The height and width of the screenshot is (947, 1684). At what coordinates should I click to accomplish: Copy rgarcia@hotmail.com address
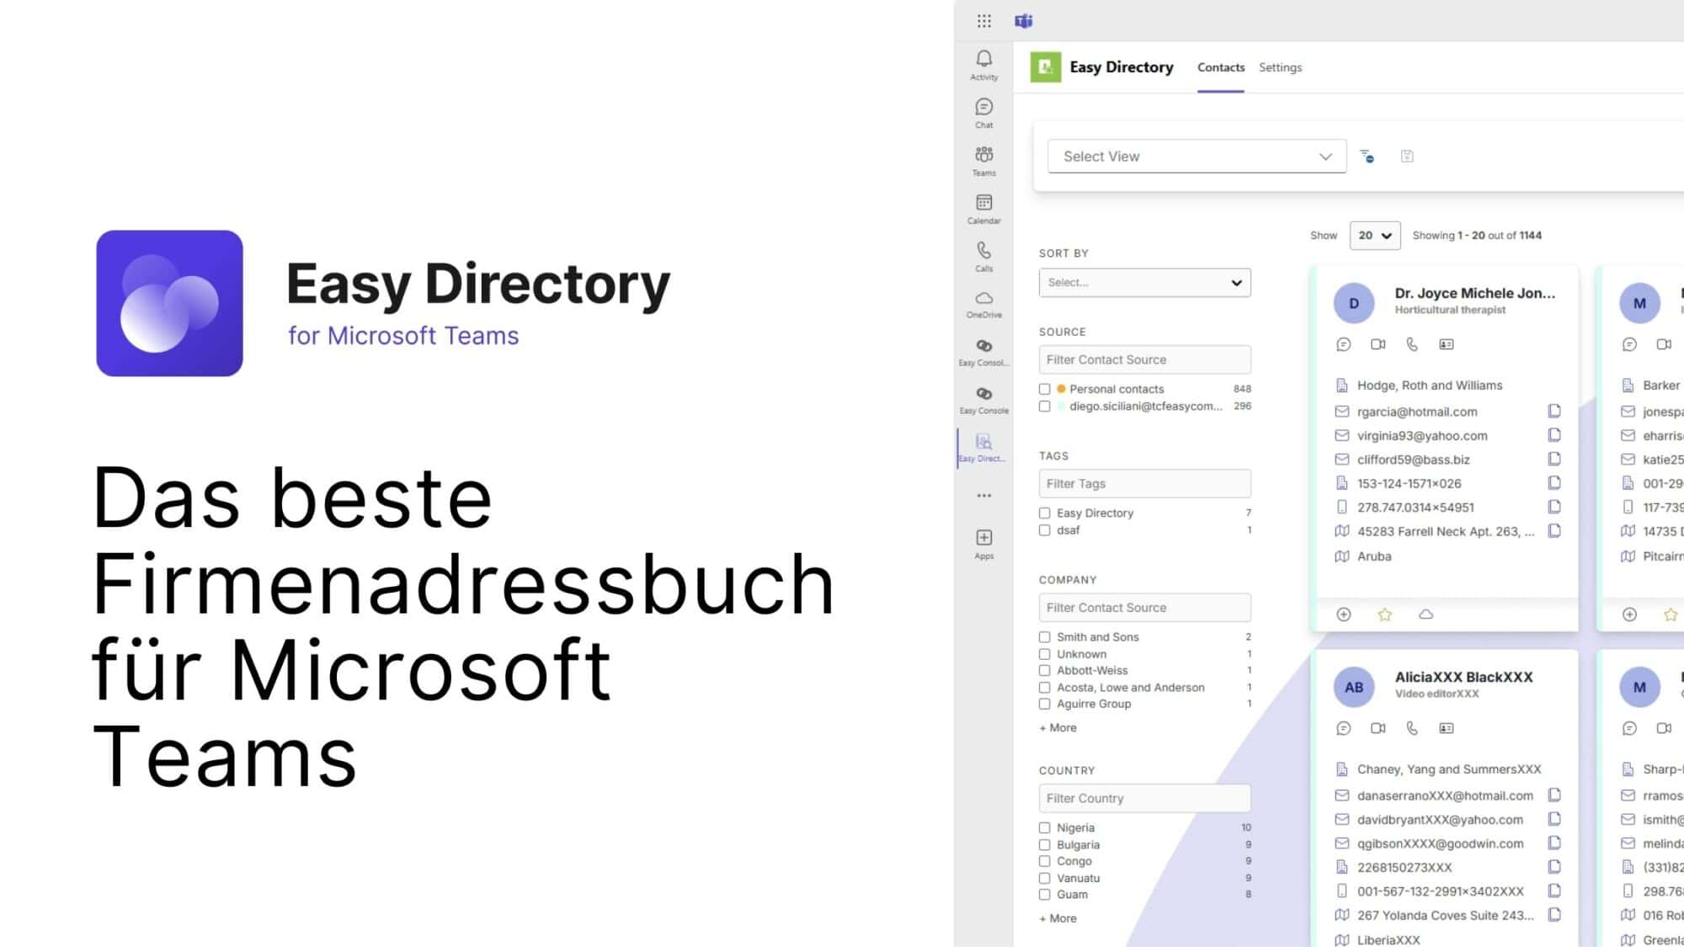point(1554,411)
